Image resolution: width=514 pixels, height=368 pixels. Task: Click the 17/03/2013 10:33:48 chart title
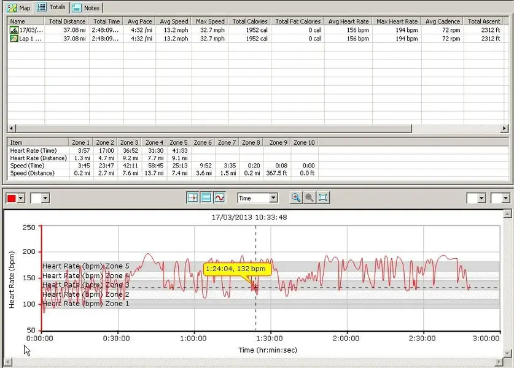249,217
